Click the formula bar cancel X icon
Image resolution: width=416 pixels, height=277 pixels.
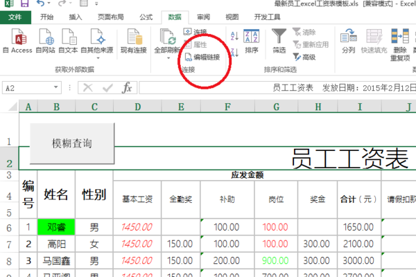click(x=88, y=87)
